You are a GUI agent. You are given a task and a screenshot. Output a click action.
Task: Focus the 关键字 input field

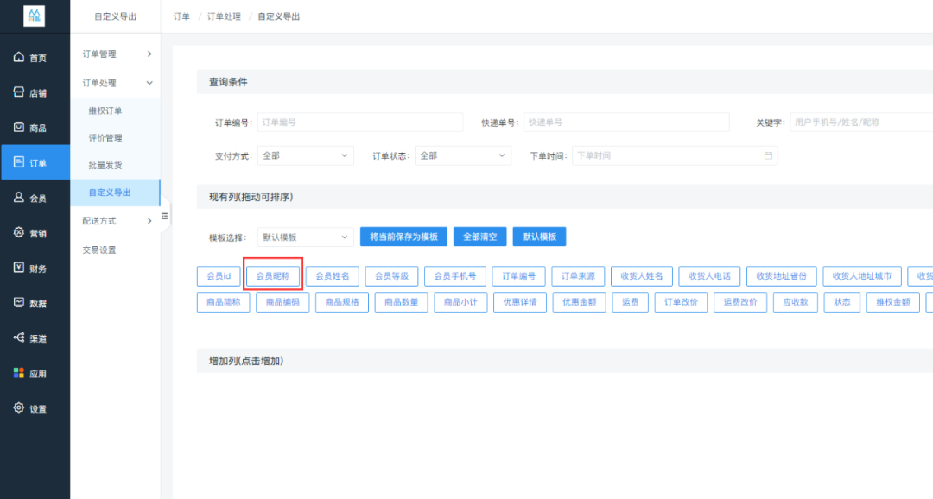coord(861,123)
